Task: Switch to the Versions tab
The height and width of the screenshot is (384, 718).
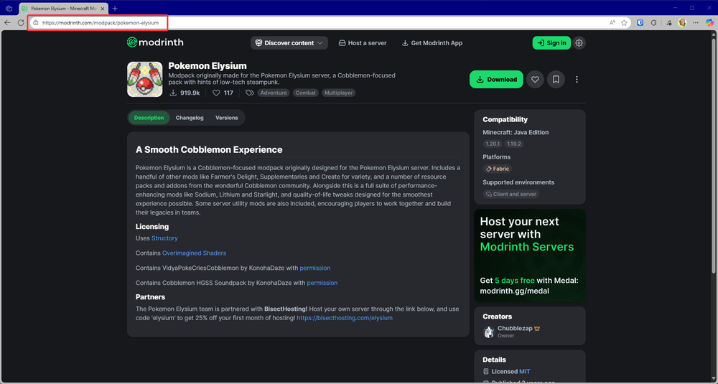Action: 226,118
